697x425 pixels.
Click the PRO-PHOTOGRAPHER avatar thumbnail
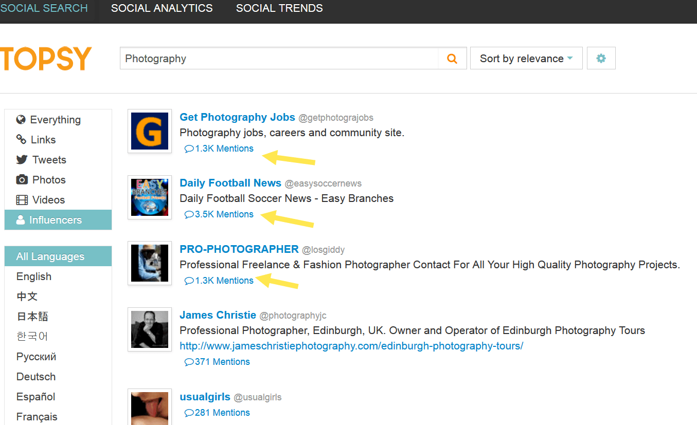pyautogui.click(x=150, y=263)
